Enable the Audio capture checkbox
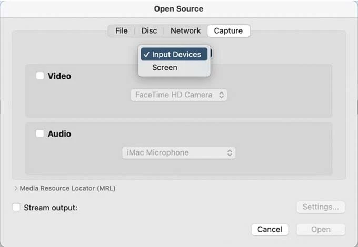This screenshot has width=358, height=247. pyautogui.click(x=40, y=133)
